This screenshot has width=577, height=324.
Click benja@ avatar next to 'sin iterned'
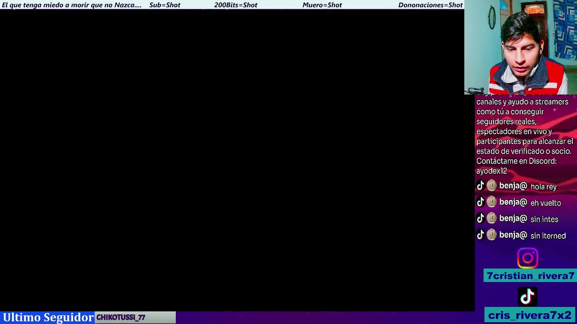pos(491,234)
